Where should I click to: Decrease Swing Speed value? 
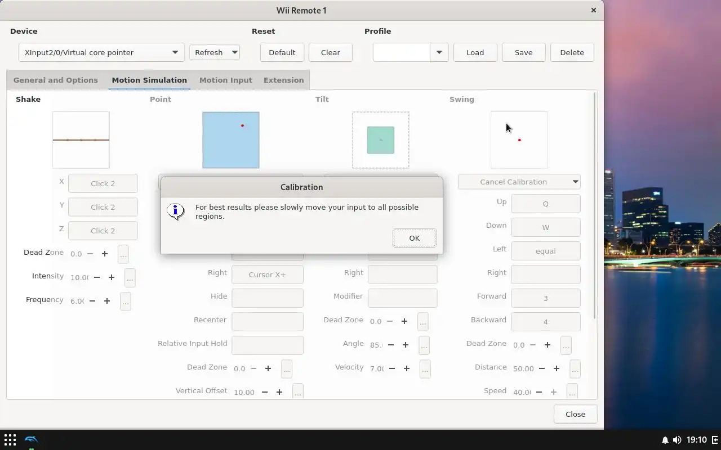pos(539,392)
